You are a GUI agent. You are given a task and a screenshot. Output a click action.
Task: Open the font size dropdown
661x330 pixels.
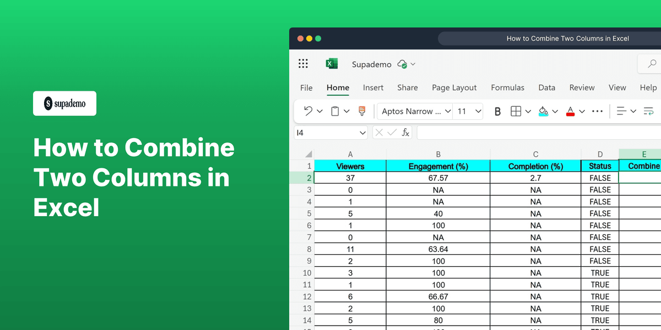[468, 111]
